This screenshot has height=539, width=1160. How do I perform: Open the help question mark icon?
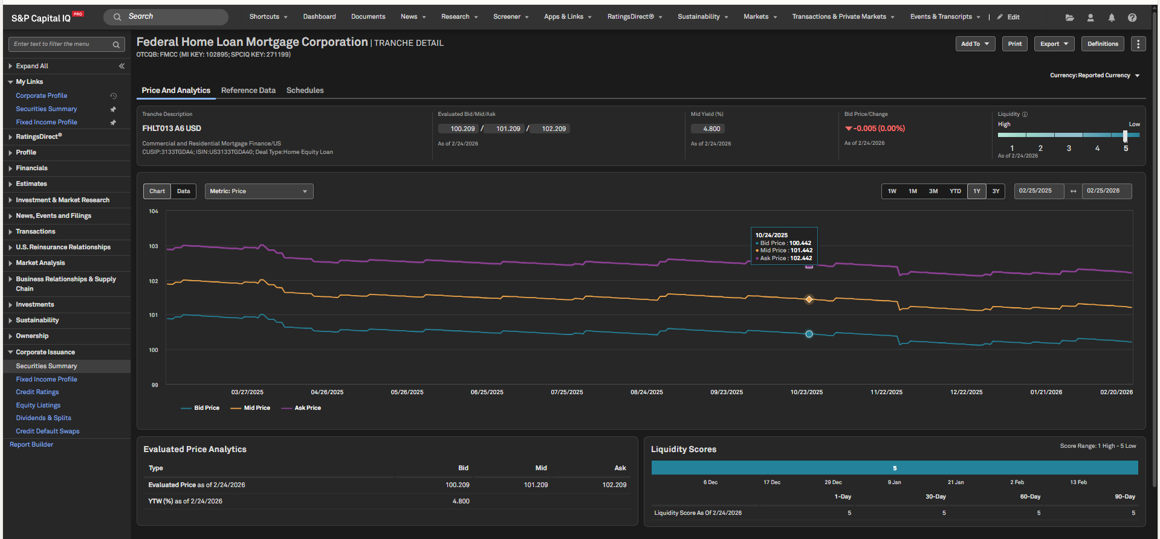point(1132,18)
